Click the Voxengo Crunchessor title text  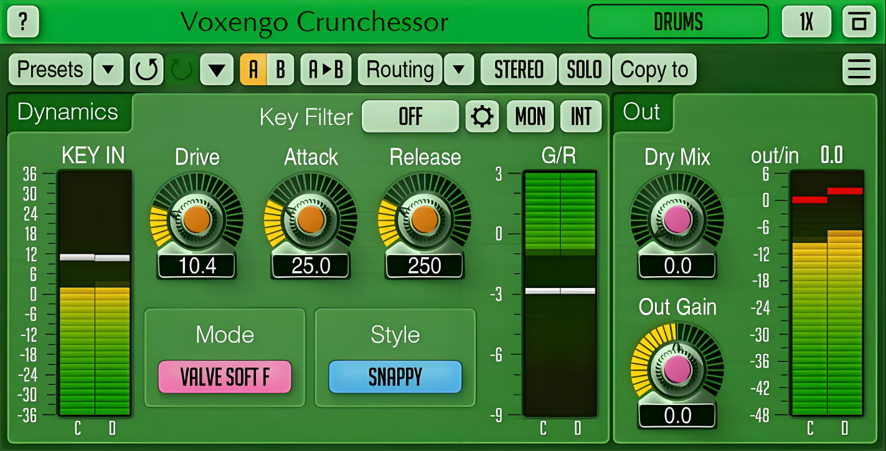[x=314, y=22]
